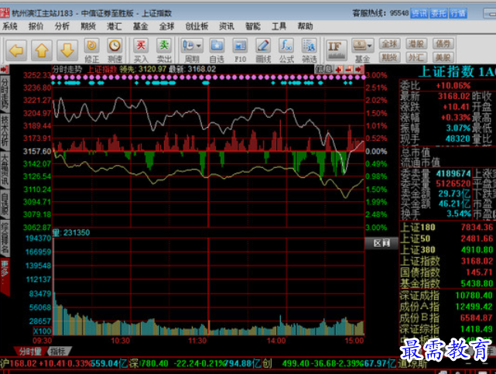
Task: Click the back arrow toolbar icon
Action: 15,50
